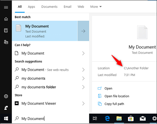Click the Store section heading
Image resolution: width=157 pixels, height=124 pixels.
pyautogui.click(x=19, y=95)
